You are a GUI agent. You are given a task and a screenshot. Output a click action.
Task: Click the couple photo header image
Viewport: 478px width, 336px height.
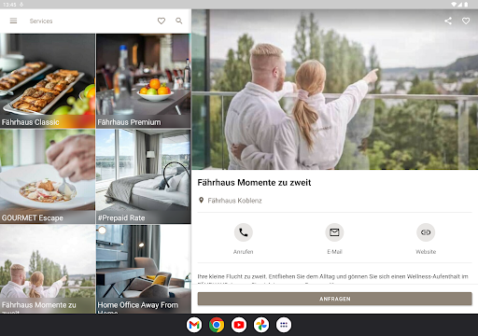(x=335, y=90)
